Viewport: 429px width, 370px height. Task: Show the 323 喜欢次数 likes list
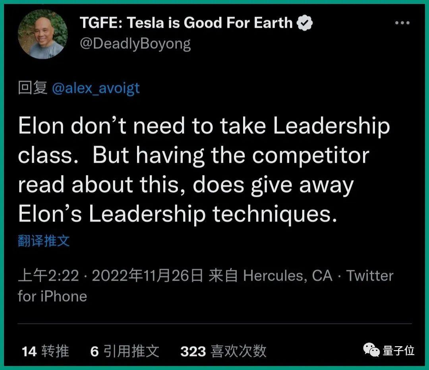(223, 351)
